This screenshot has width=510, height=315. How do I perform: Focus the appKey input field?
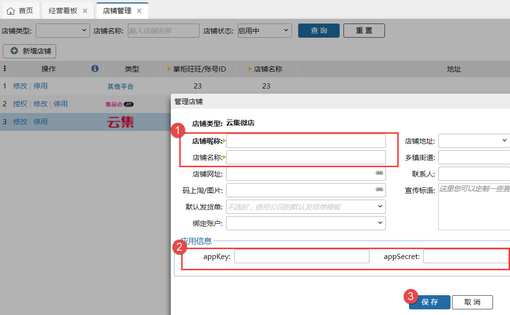coord(301,256)
